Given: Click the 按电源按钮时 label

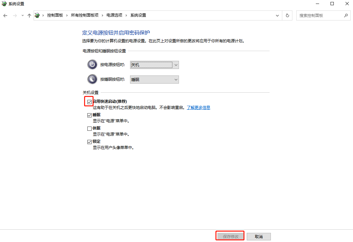Looking at the screenshot, I should click(x=112, y=65).
